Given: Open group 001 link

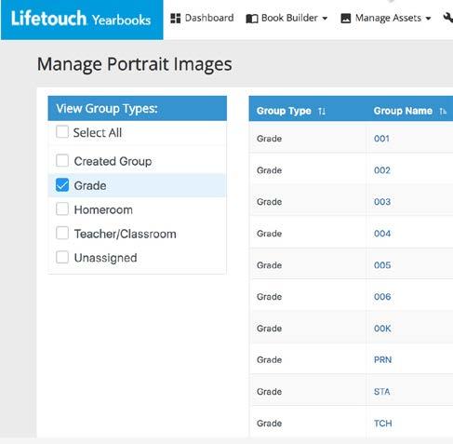Looking at the screenshot, I should [x=381, y=139].
